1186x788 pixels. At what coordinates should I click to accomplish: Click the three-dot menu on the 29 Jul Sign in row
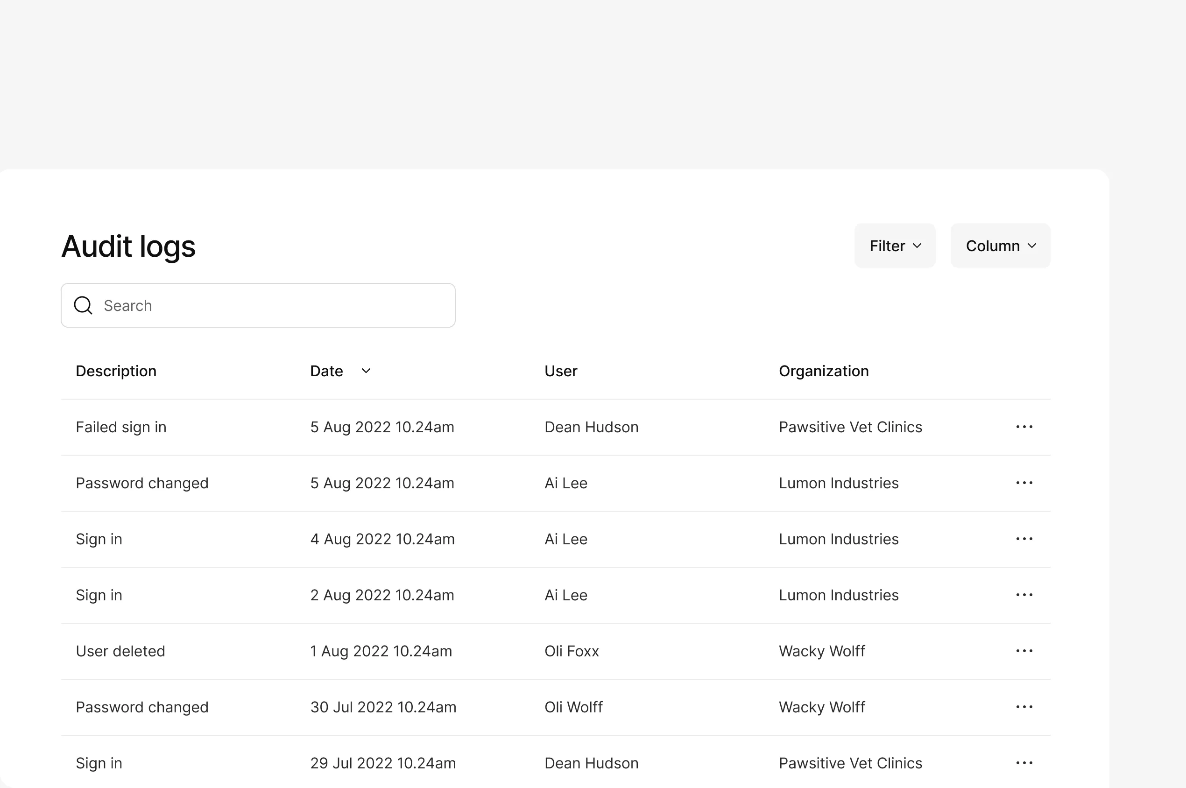click(1025, 763)
